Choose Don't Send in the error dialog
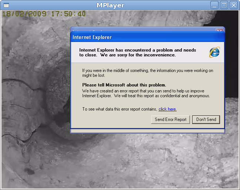240x190 pixels. (206, 119)
